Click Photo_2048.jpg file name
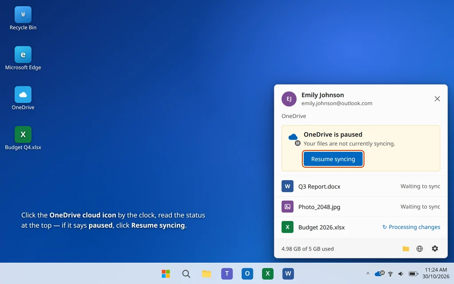Image resolution: width=454 pixels, height=284 pixels. click(x=319, y=207)
